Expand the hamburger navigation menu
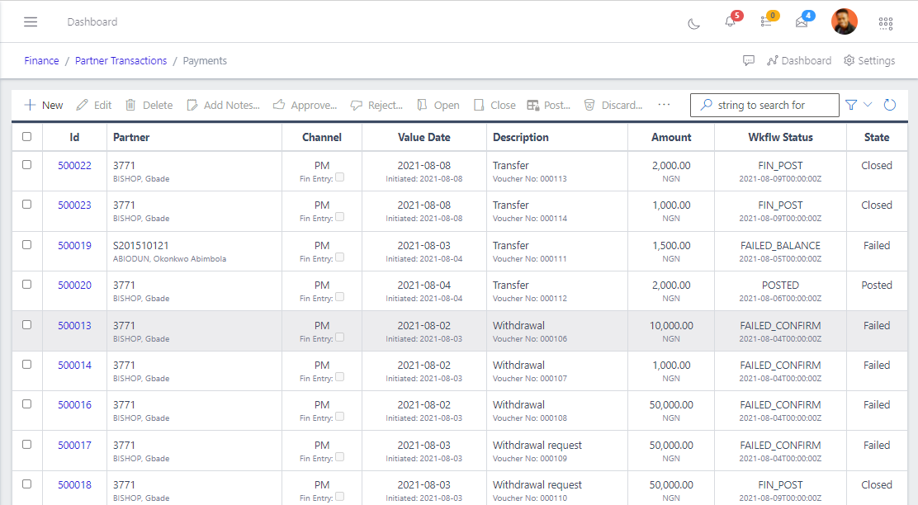The width and height of the screenshot is (918, 505). (x=31, y=21)
